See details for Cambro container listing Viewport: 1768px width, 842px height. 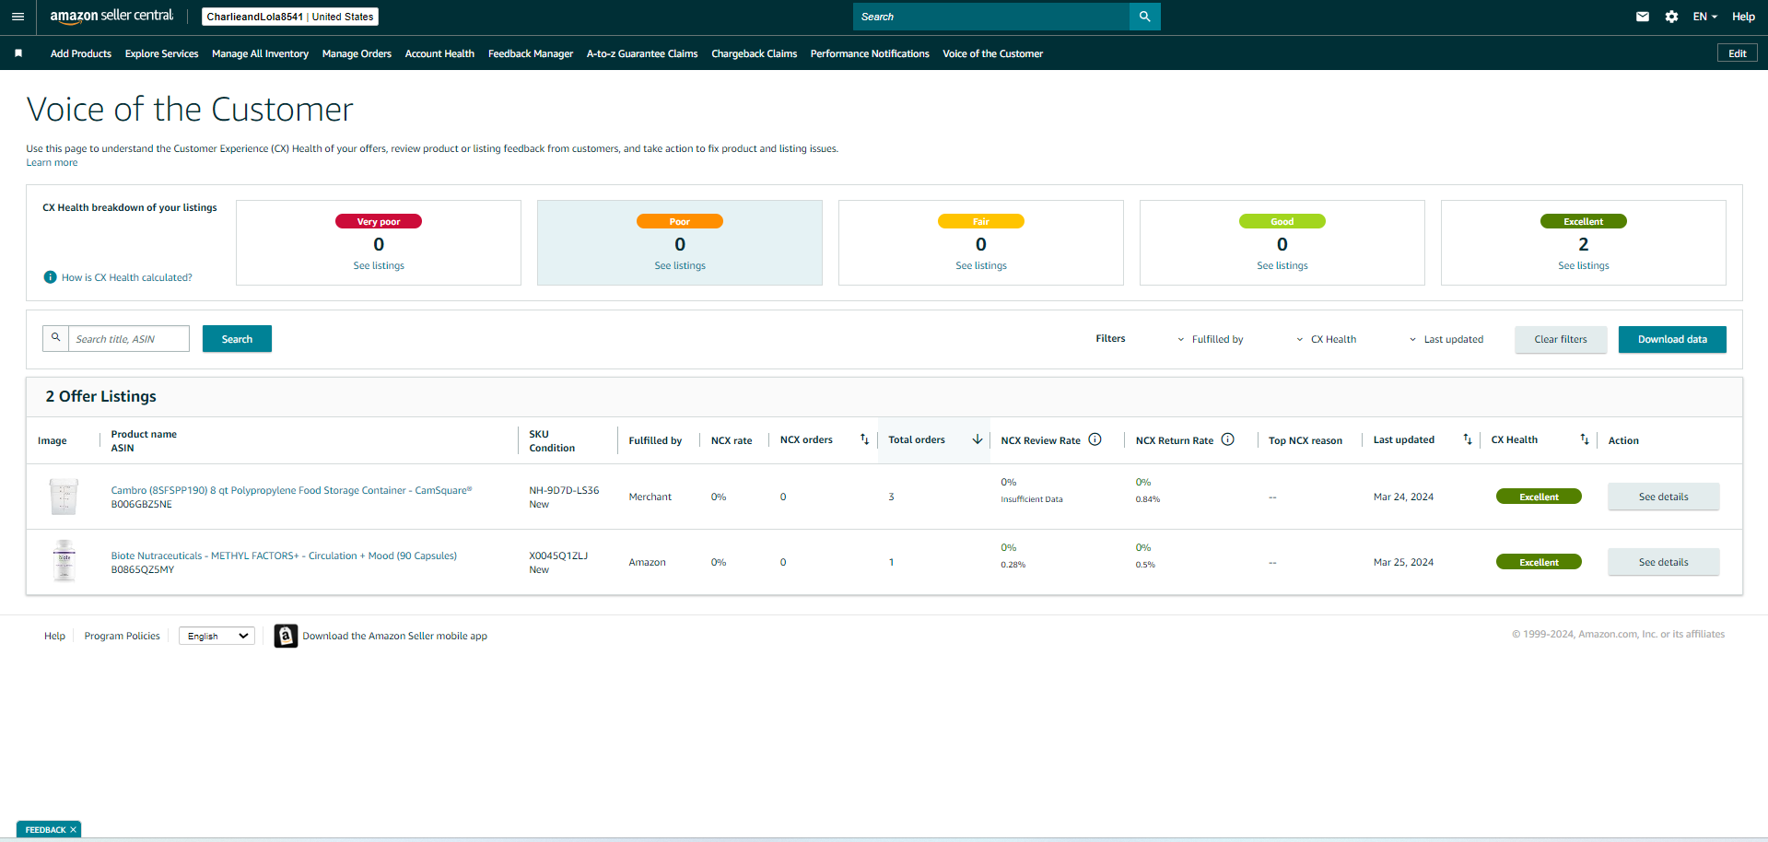1664,497
